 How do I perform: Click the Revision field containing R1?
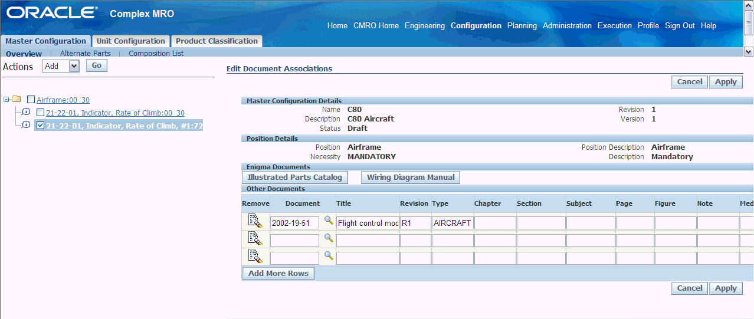pos(415,223)
